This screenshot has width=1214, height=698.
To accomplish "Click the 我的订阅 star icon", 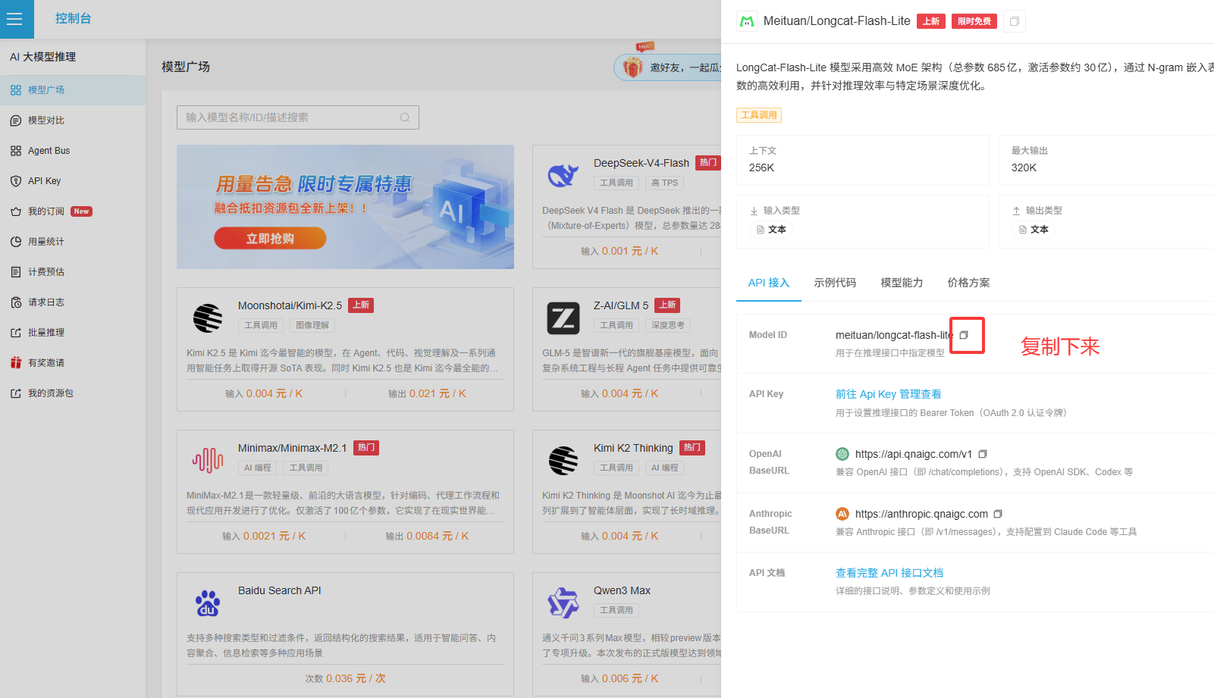I will tap(16, 211).
